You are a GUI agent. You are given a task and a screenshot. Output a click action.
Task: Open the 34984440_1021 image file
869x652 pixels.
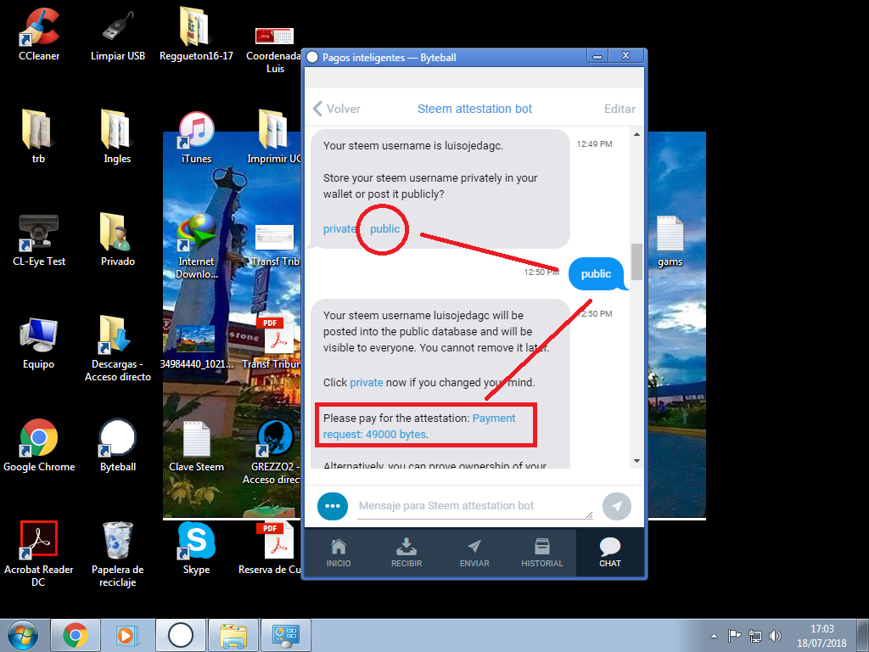[x=196, y=347]
